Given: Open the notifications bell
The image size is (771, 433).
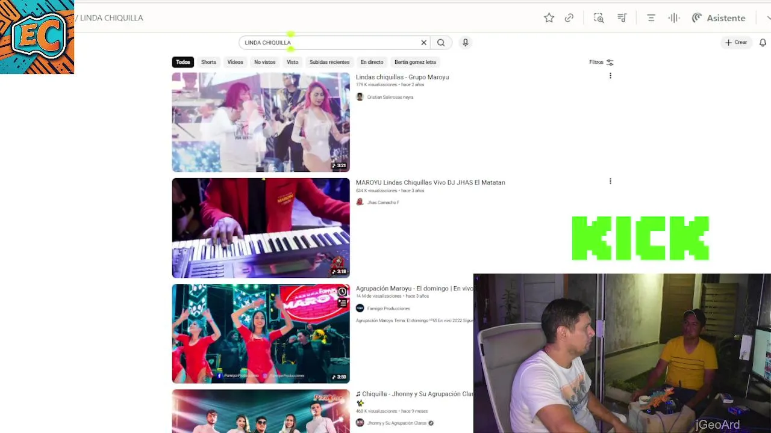Looking at the screenshot, I should click(763, 43).
